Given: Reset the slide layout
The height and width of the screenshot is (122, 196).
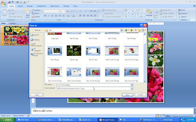Looking at the screenshot, I should [x=36, y=13].
